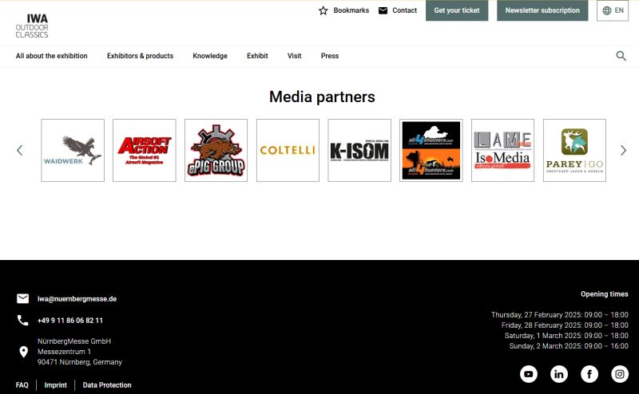Open the ePIG Group partner logo
The image size is (639, 394).
coord(216,150)
